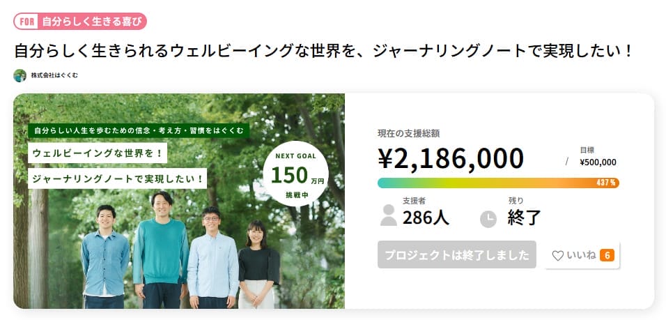Click the ¥2,186,000 total support amount

point(450,158)
